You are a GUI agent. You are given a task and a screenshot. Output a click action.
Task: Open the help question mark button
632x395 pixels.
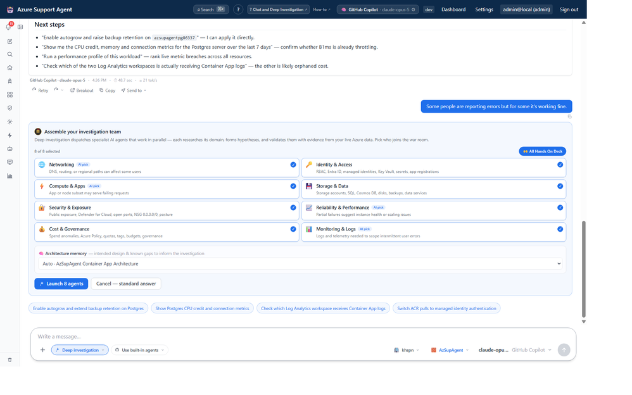tap(238, 9)
